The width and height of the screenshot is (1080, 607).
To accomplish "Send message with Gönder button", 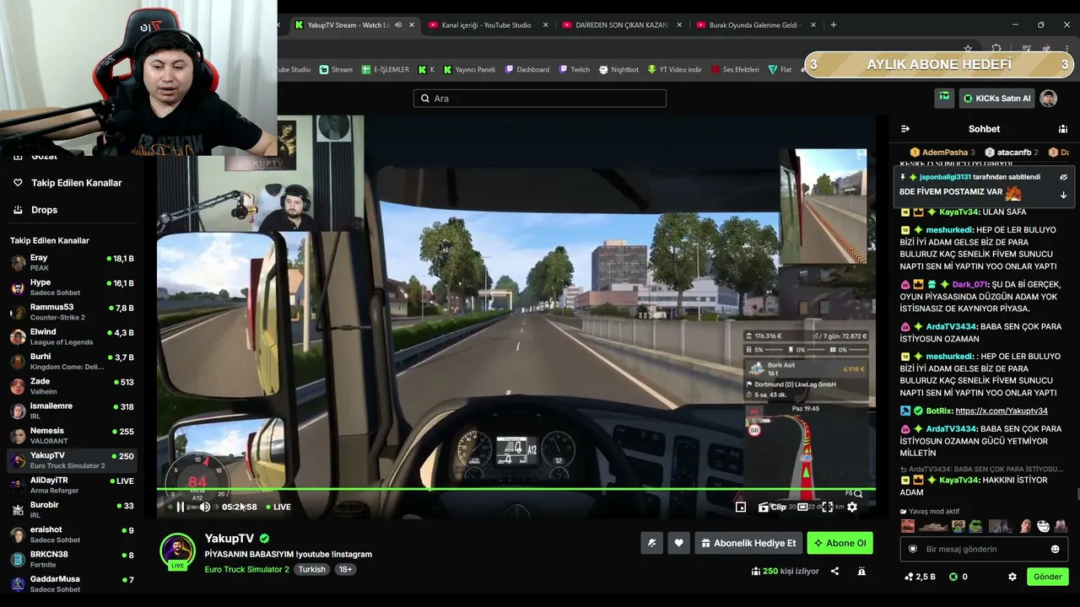I will (1047, 577).
